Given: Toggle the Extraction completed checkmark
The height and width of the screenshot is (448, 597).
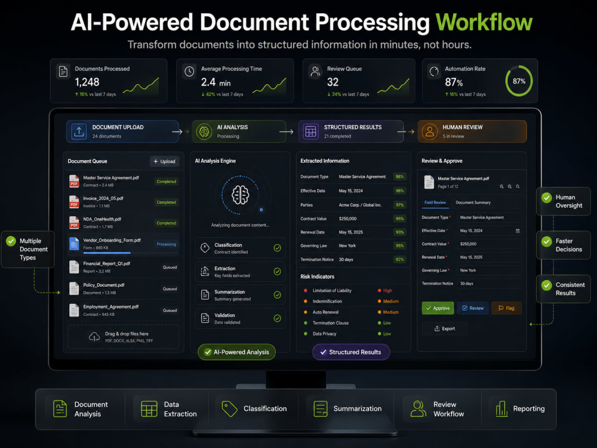Looking at the screenshot, I should click(x=278, y=271).
